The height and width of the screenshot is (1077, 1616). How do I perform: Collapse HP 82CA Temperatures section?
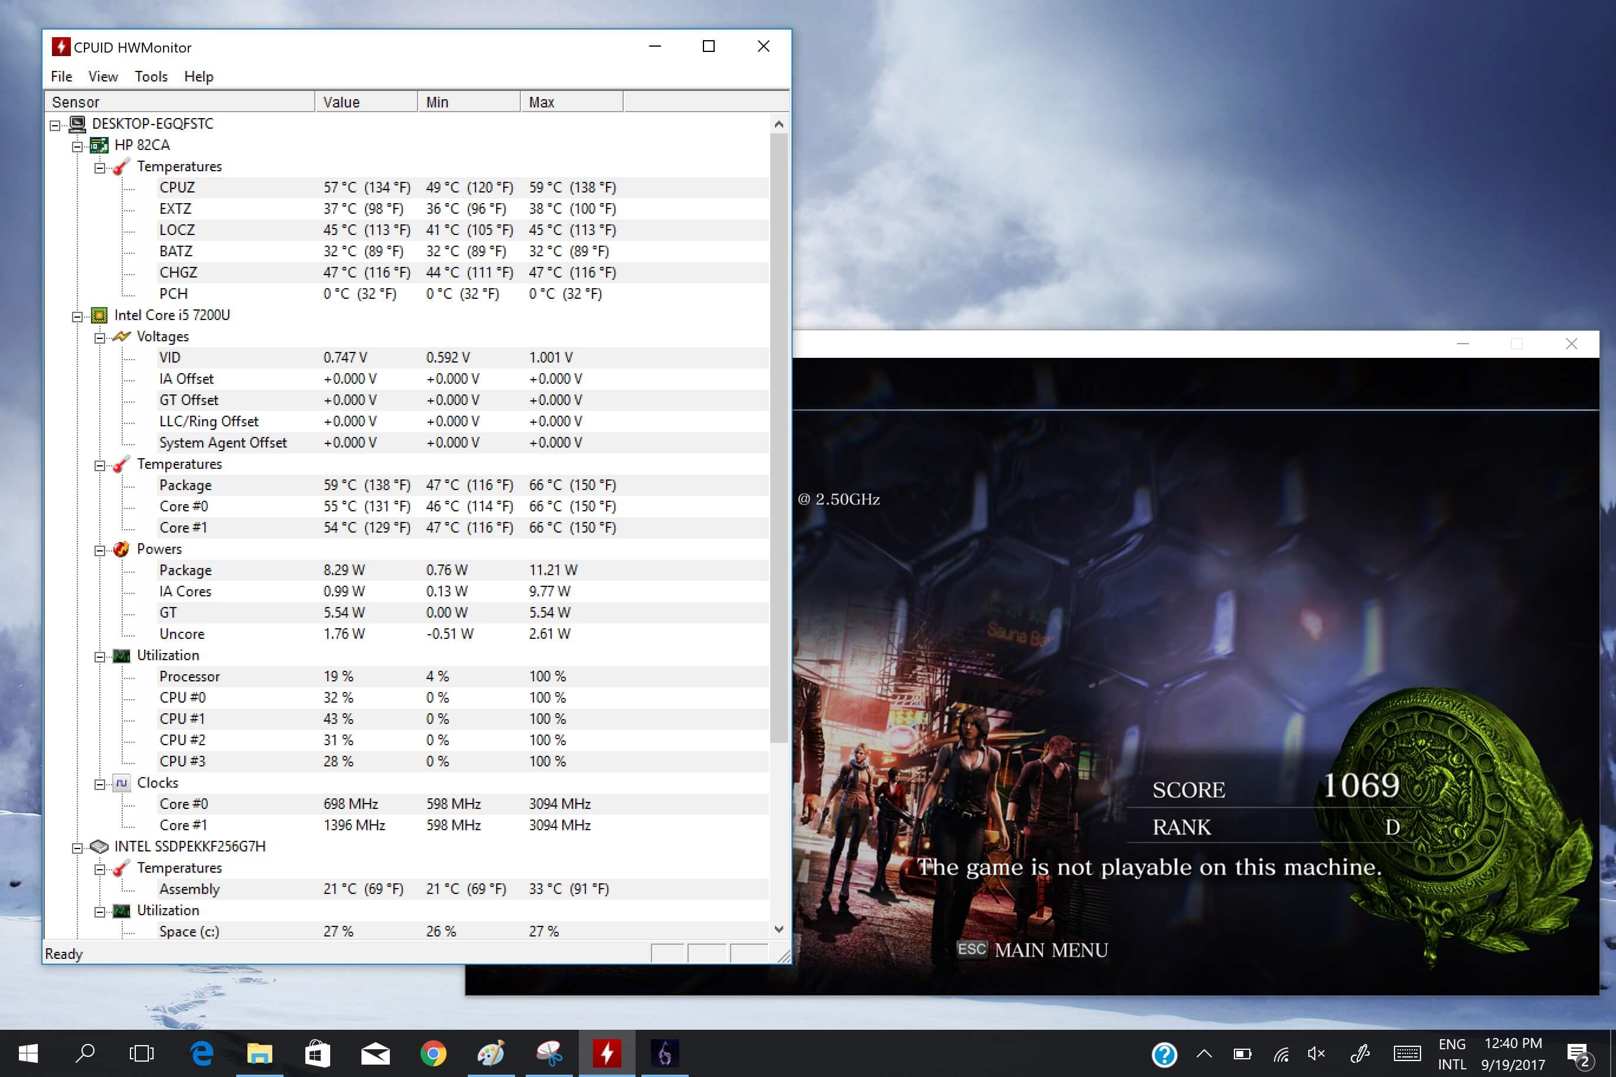pyautogui.click(x=100, y=168)
